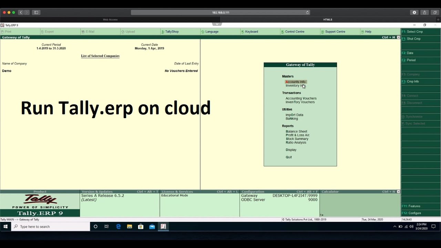
Task: Open Task View on taskbar
Action: click(x=106, y=227)
